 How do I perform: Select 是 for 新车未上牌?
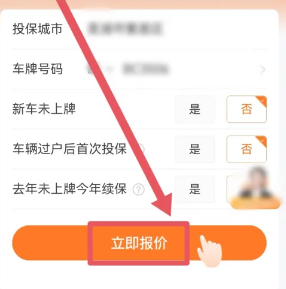click(194, 109)
